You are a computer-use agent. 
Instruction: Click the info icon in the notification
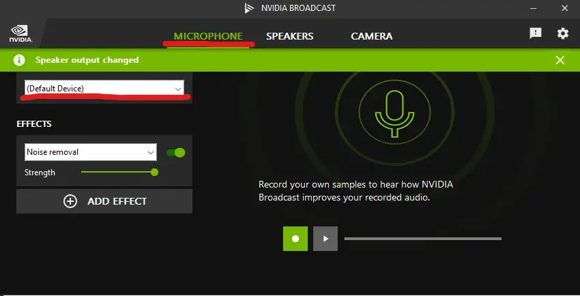(x=20, y=60)
